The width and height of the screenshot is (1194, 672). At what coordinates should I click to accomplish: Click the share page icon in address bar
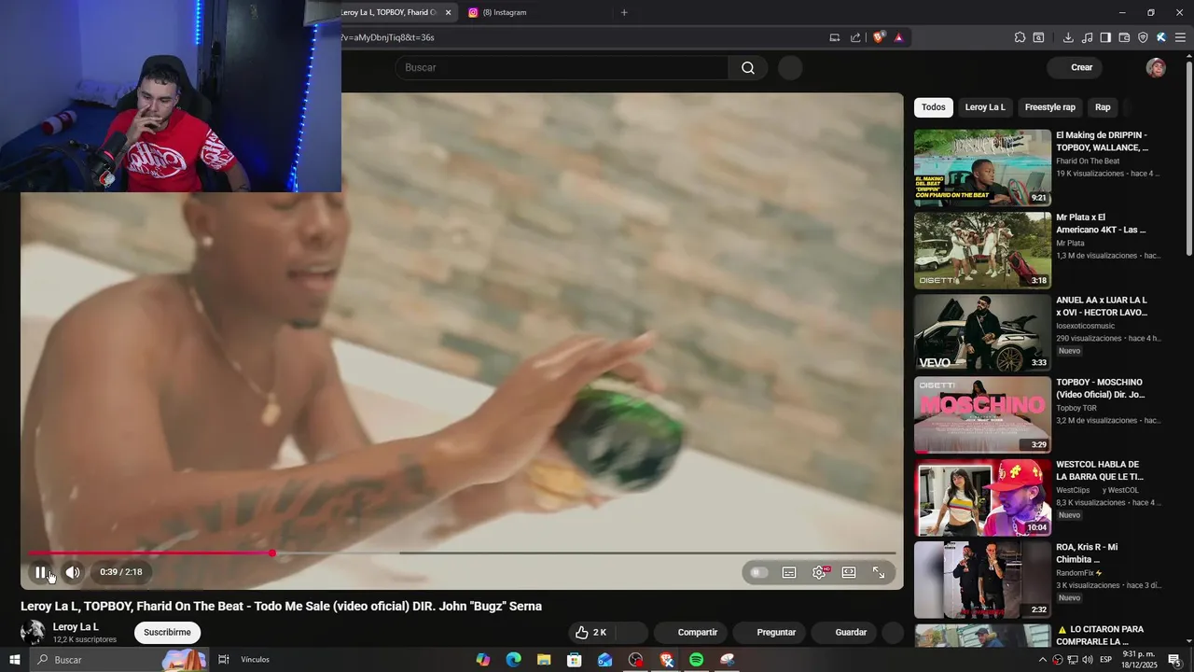pos(855,37)
